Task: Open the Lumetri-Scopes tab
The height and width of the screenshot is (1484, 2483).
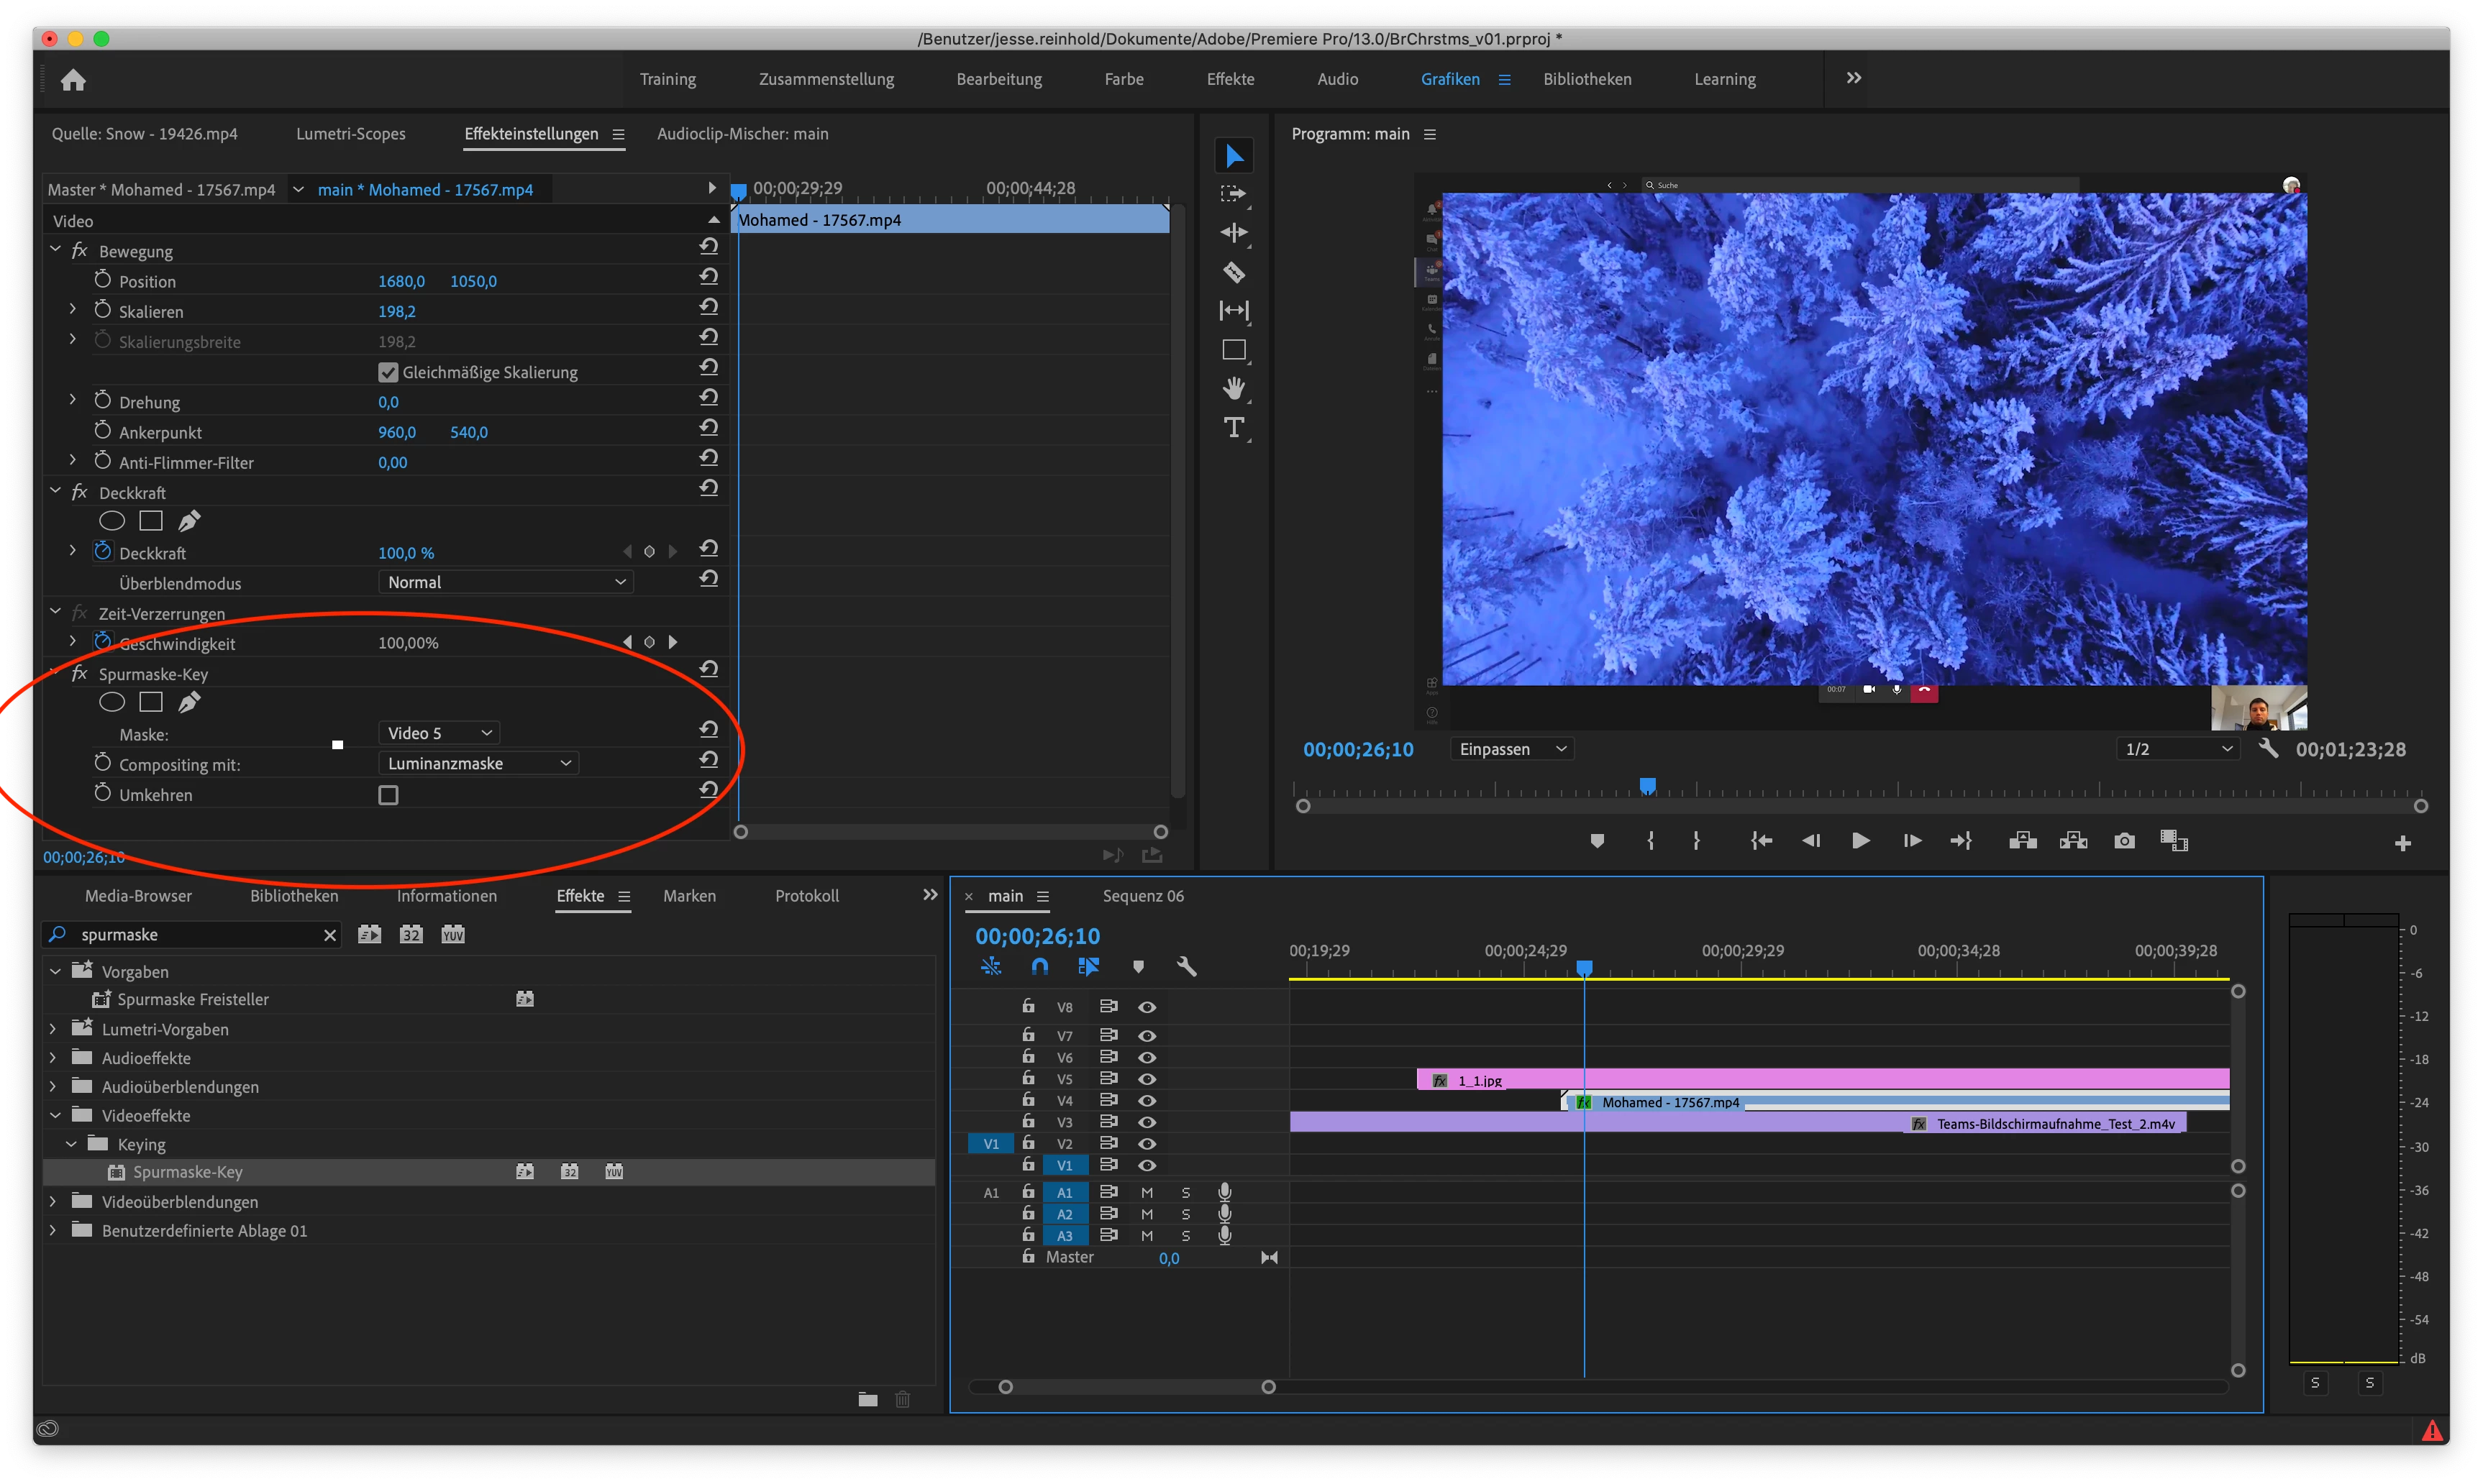Action: tap(350, 134)
